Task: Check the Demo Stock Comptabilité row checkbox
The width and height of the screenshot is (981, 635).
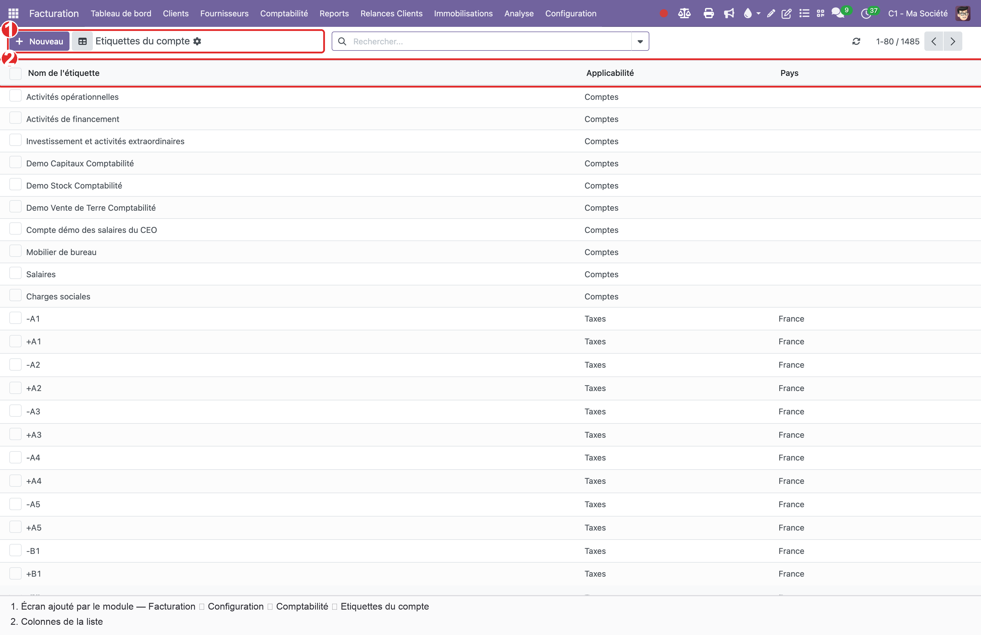Action: 16,184
